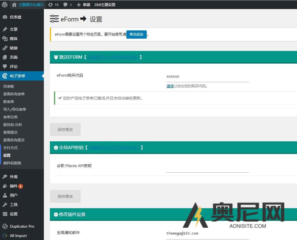Click the Duplicator Pro gear icon

tap(5, 226)
